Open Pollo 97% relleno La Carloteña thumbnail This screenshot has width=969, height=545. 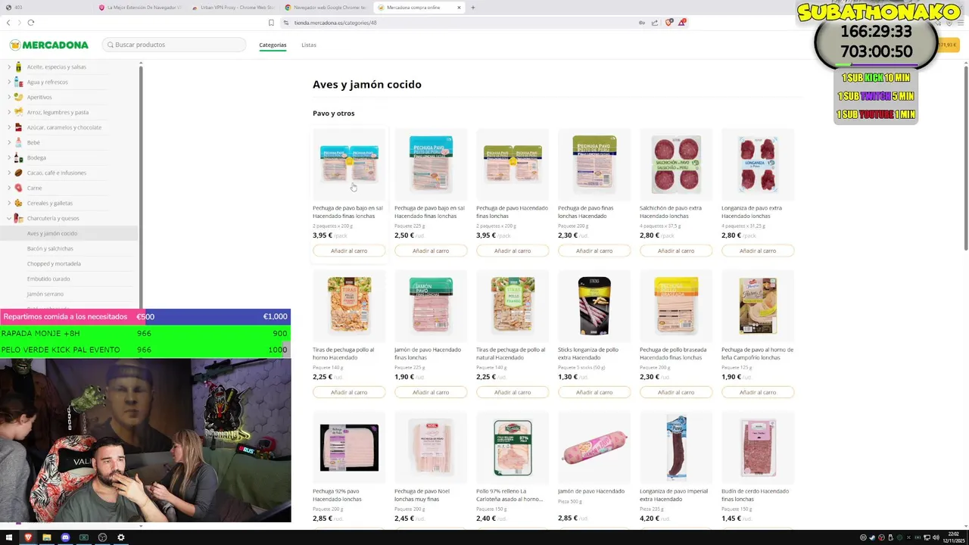pos(513,447)
